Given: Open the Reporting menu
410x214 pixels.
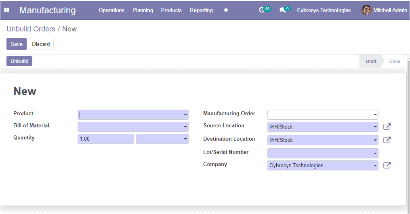Looking at the screenshot, I should 201,10.
